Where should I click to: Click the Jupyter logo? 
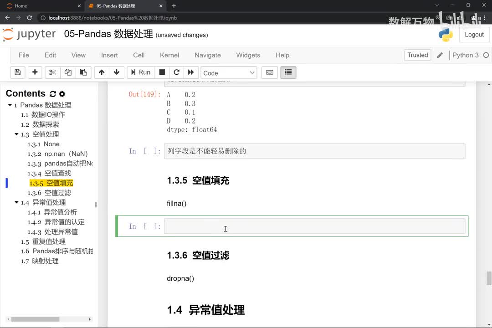[x=29, y=34]
